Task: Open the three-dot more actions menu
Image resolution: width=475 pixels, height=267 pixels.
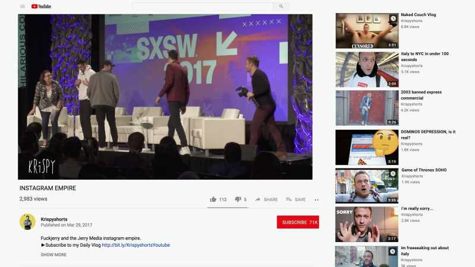Action: pyautogui.click(x=316, y=200)
